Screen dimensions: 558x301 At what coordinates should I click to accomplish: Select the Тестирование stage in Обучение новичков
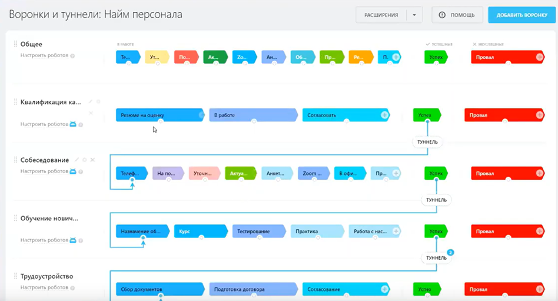pos(257,231)
